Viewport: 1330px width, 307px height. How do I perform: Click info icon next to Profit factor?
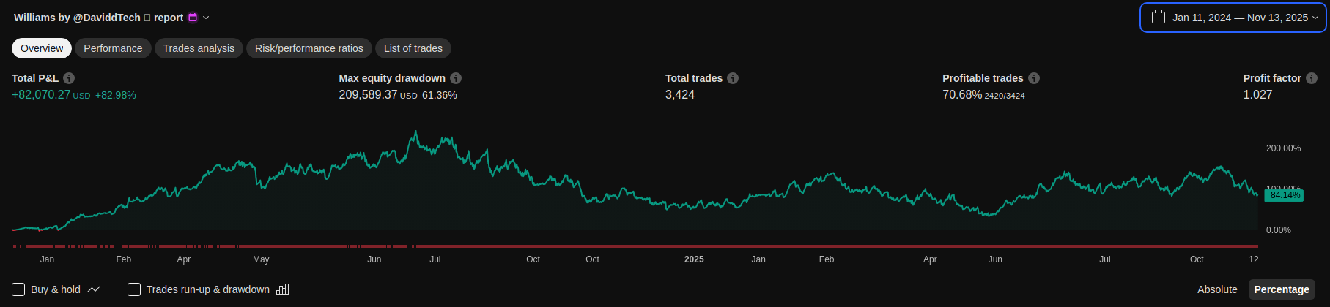click(1312, 78)
